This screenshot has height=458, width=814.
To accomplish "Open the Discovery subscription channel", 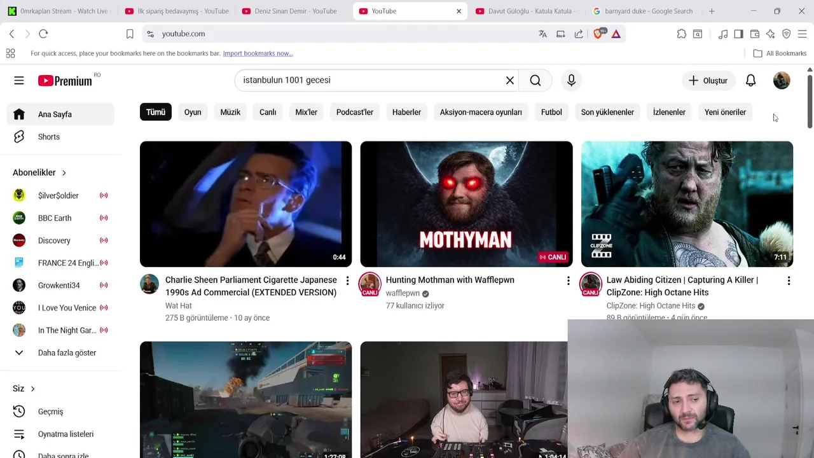I will 60,240.
